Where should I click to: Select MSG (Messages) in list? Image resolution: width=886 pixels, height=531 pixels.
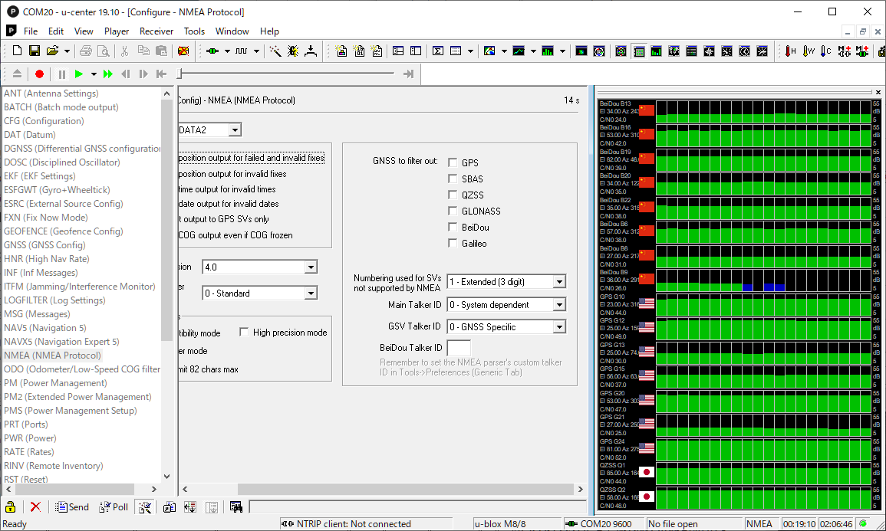38,313
